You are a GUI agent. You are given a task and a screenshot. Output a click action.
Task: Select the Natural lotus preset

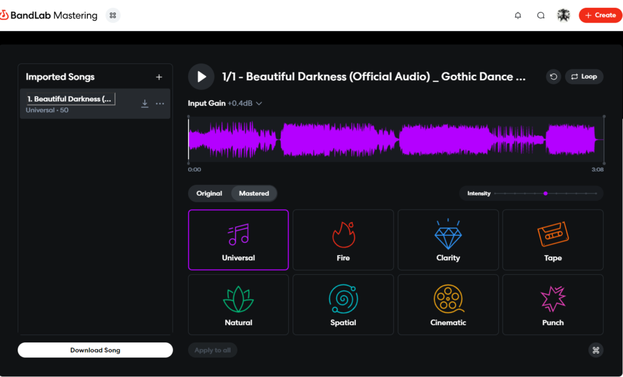coord(238,305)
